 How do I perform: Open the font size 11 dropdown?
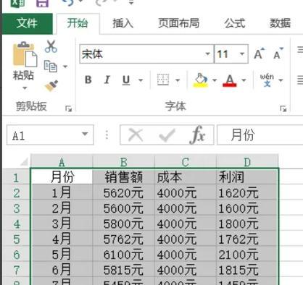pyautogui.click(x=242, y=54)
